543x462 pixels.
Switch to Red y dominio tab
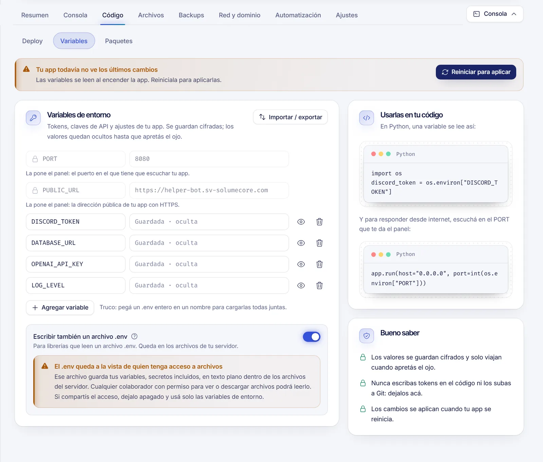point(240,15)
